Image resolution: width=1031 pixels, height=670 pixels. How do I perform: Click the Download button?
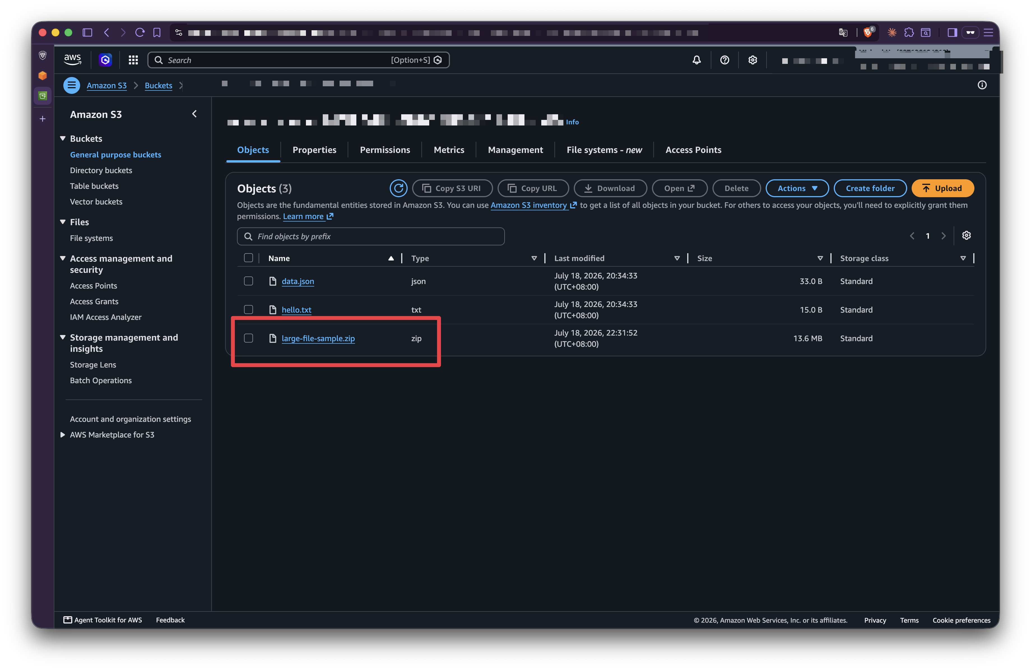[x=610, y=189]
